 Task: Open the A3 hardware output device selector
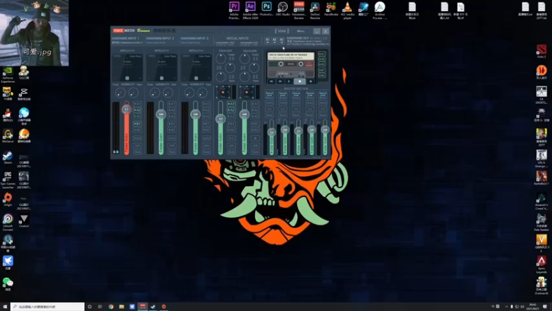[282, 40]
